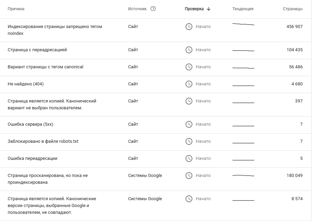Click the help icon next to Источник
Viewport: 312px width, 221px height.
[153, 9]
